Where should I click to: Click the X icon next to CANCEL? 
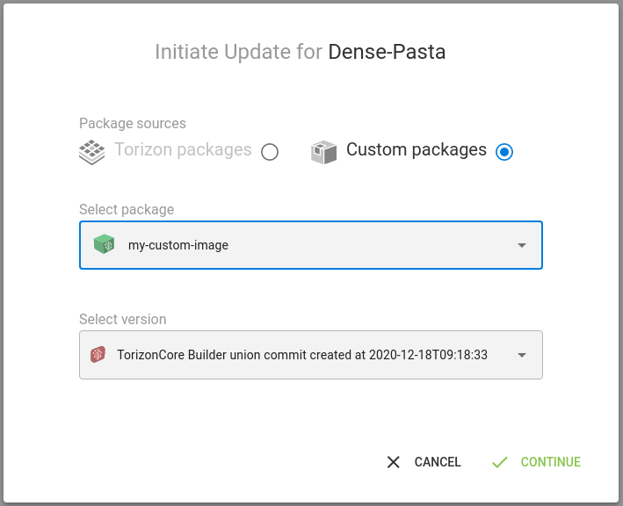pos(394,462)
